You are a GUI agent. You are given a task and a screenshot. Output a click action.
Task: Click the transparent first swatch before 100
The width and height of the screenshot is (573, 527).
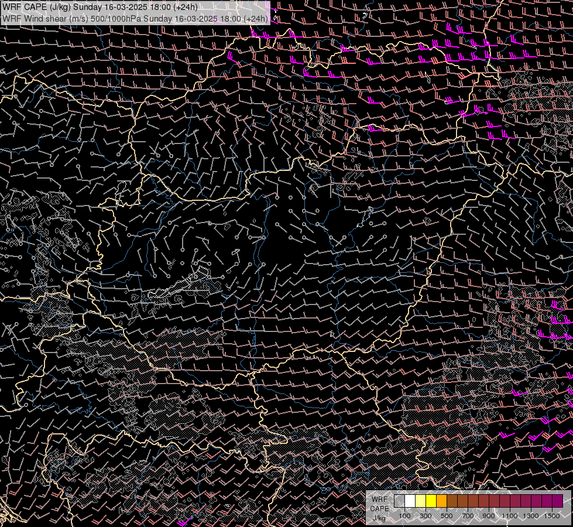click(x=399, y=501)
